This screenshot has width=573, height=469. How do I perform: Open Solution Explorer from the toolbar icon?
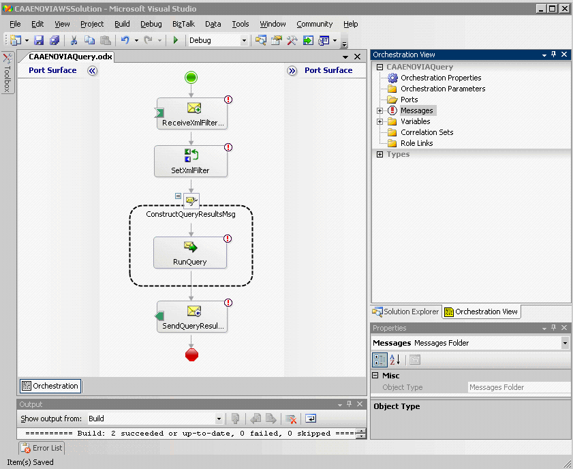[260, 40]
